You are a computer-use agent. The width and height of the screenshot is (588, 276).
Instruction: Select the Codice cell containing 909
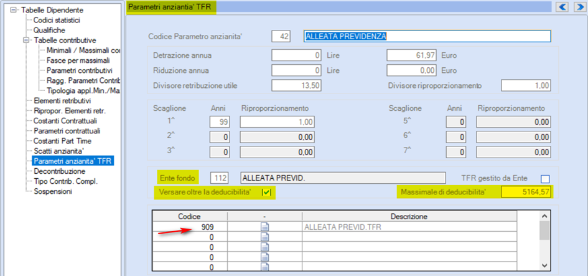(190, 227)
